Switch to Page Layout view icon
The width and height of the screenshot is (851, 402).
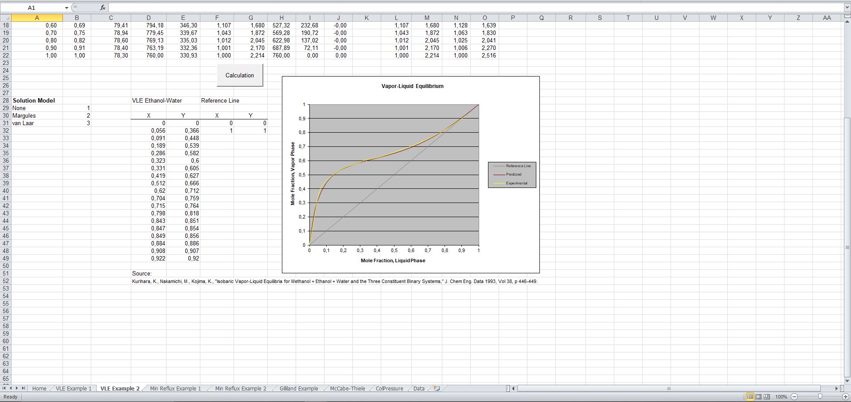(x=758, y=397)
